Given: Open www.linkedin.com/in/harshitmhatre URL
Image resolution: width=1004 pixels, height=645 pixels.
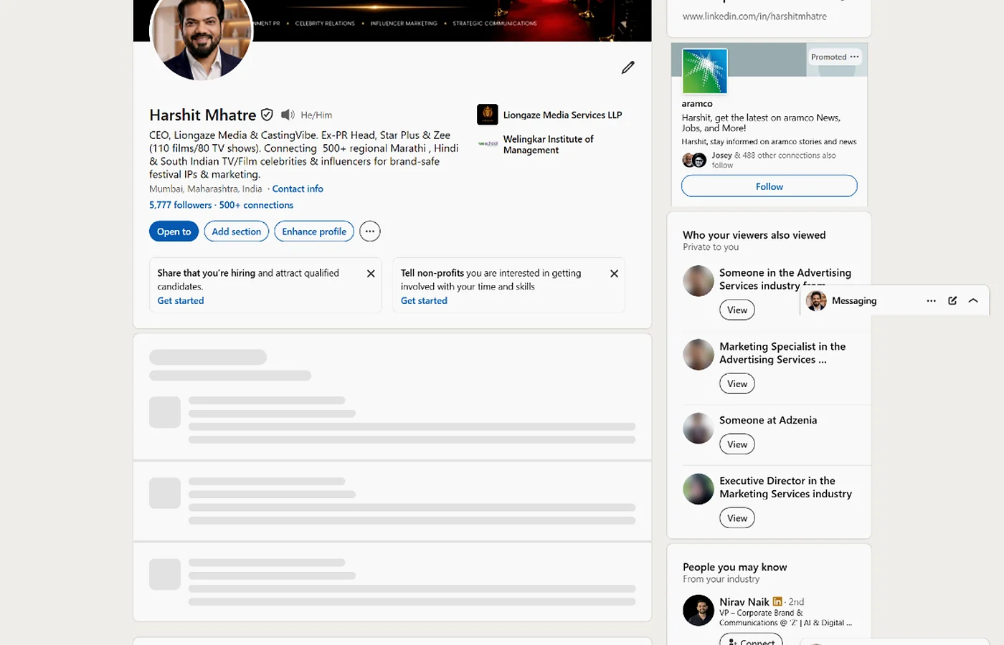Looking at the screenshot, I should [754, 16].
